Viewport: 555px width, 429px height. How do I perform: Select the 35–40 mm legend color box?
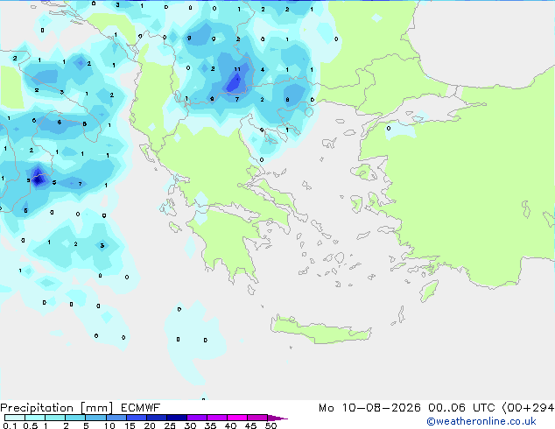click(217, 418)
